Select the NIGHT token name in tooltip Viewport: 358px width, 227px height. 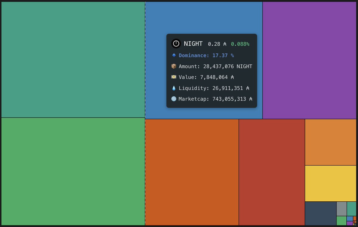coord(193,44)
